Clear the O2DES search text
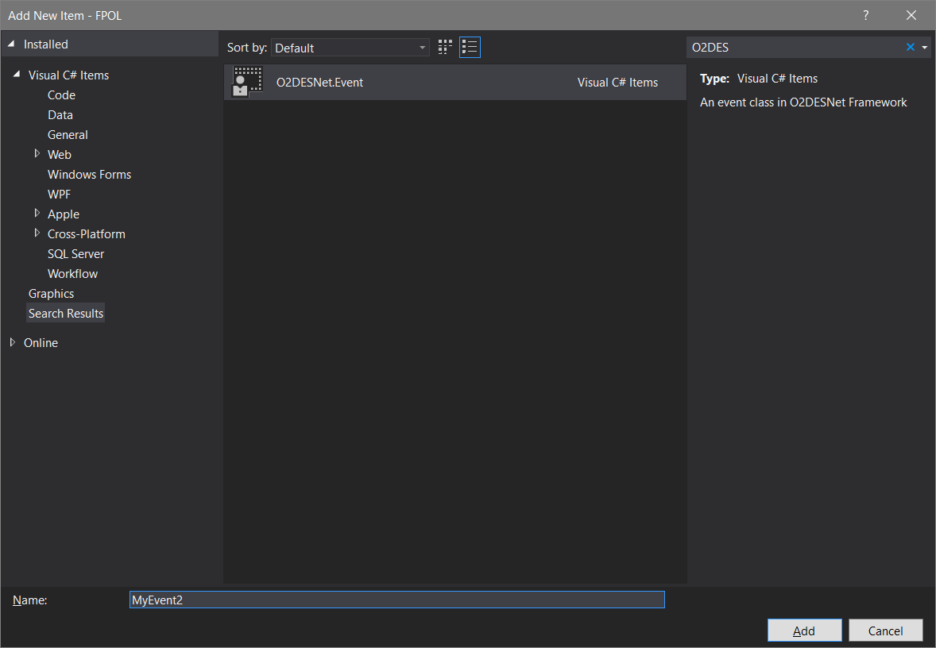The image size is (936, 648). tap(911, 47)
